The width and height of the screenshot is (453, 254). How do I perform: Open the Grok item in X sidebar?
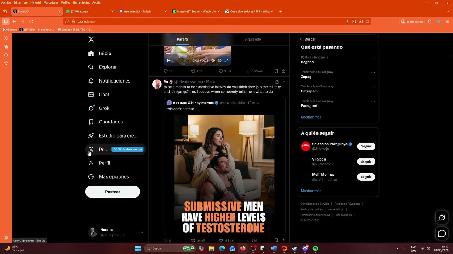99,108
